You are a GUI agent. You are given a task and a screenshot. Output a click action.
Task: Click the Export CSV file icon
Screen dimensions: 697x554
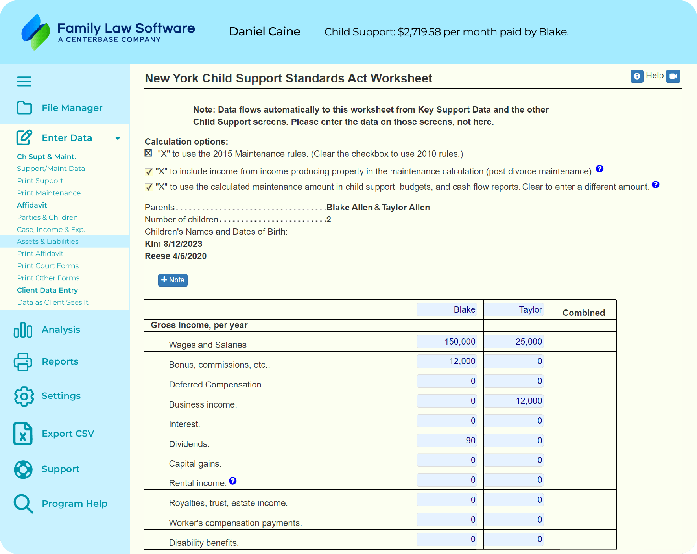pyautogui.click(x=23, y=434)
